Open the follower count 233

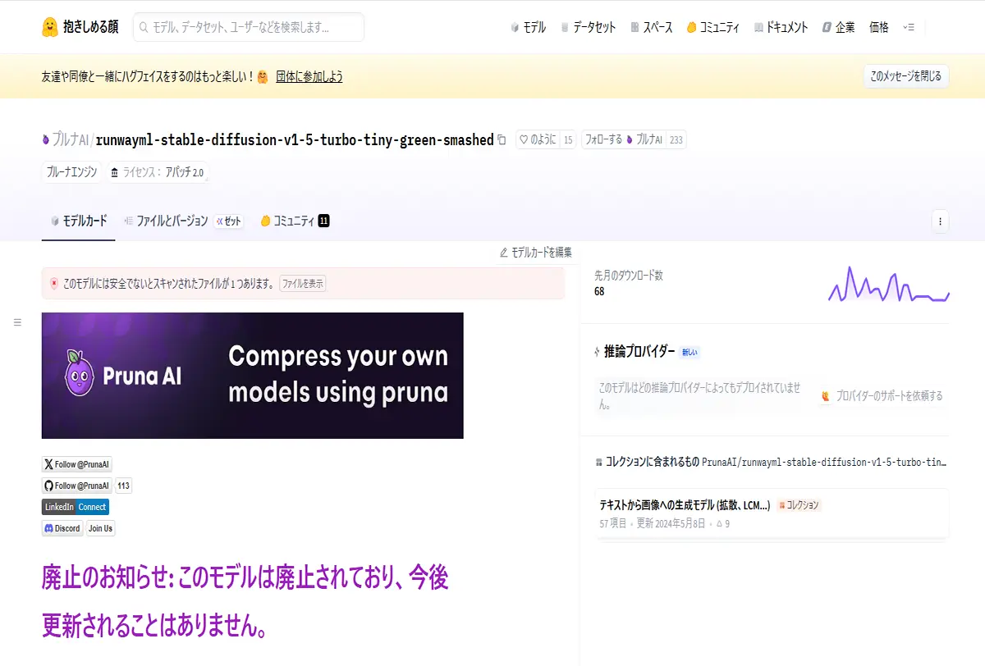point(676,139)
